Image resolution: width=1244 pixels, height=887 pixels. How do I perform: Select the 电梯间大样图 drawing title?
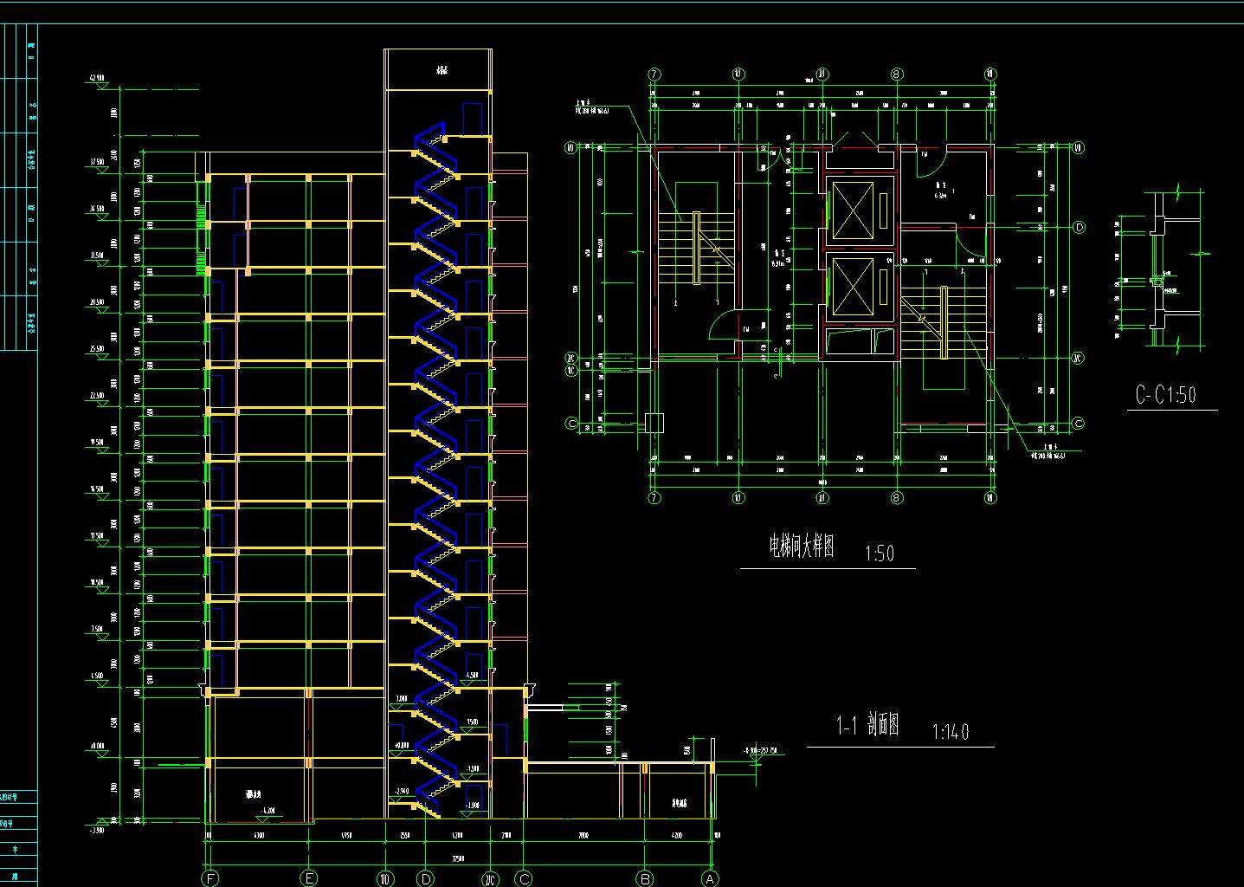tap(802, 547)
